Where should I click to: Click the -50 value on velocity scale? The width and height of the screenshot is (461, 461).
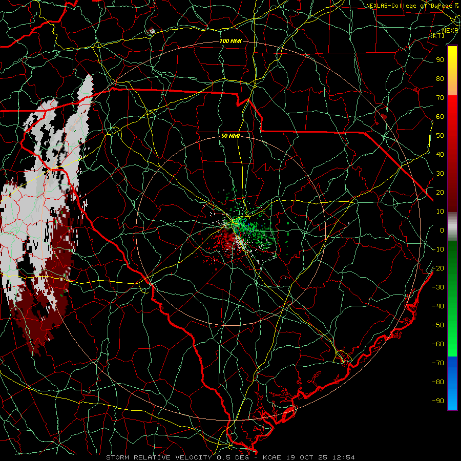click(438, 325)
